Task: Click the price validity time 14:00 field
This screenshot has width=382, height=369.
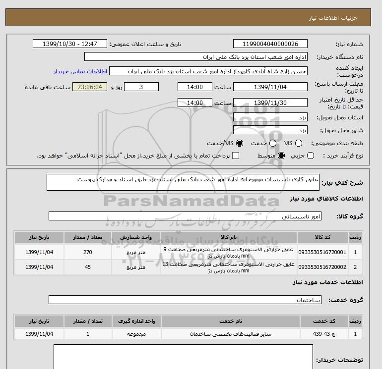Action: click(x=194, y=103)
